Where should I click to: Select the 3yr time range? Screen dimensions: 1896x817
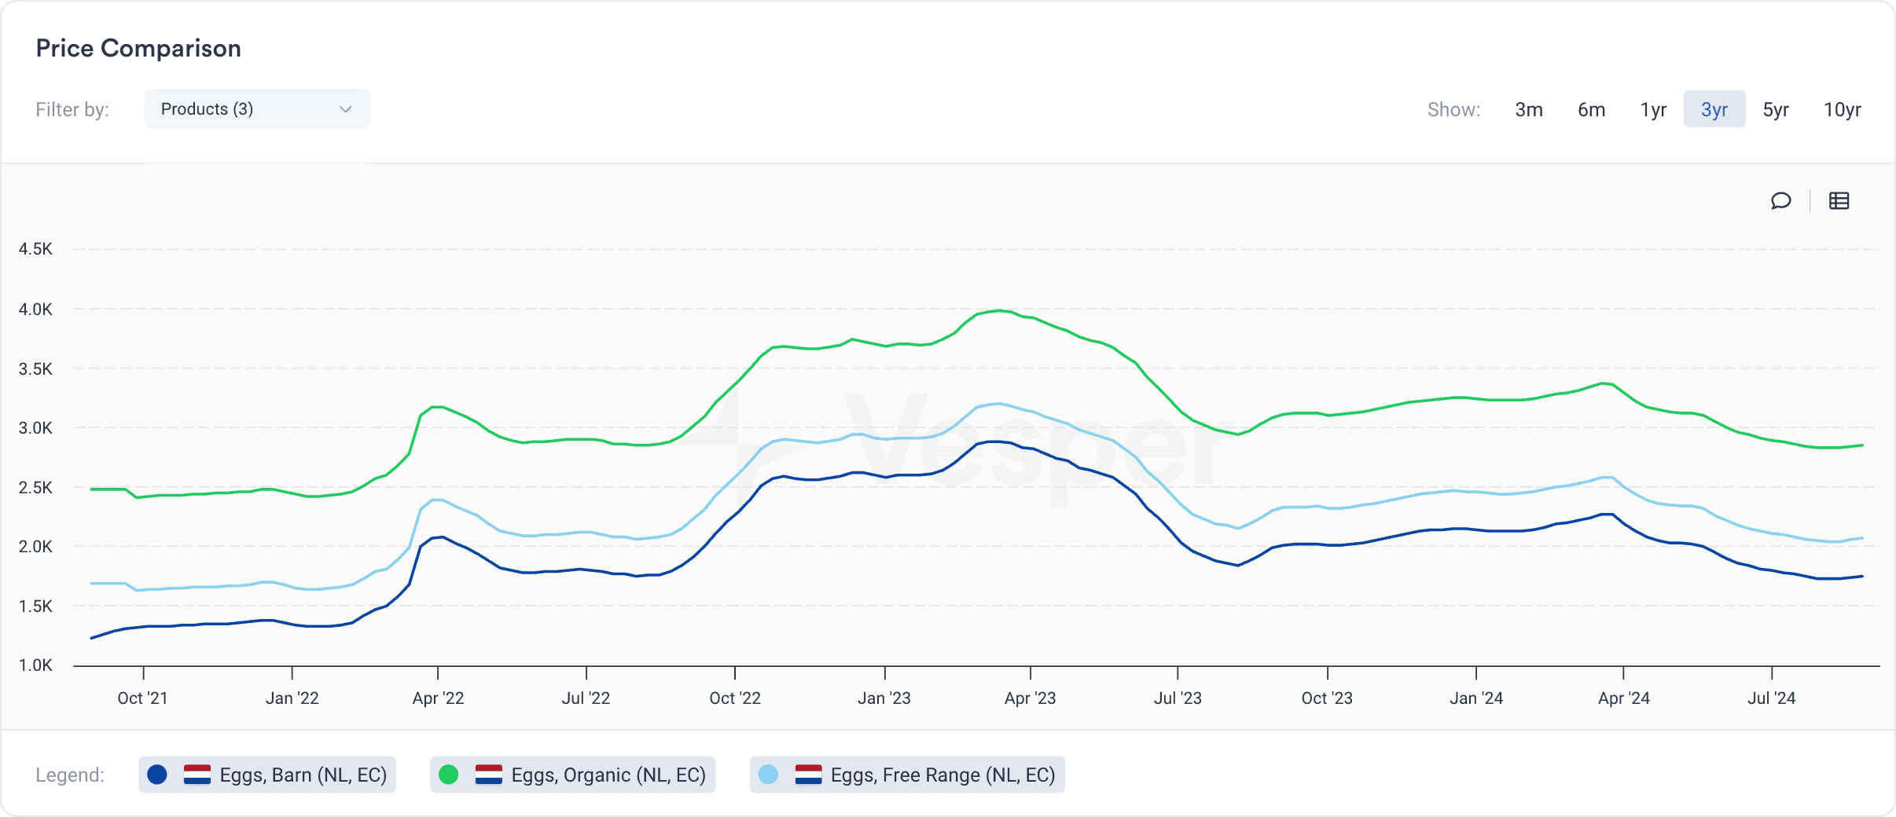(1714, 109)
